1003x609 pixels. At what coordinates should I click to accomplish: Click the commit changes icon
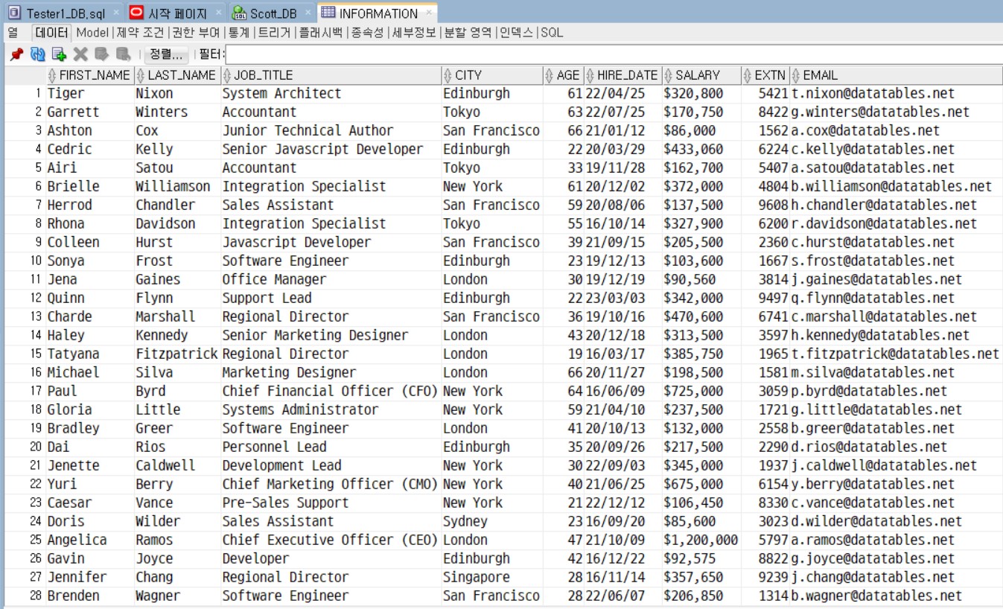click(102, 54)
